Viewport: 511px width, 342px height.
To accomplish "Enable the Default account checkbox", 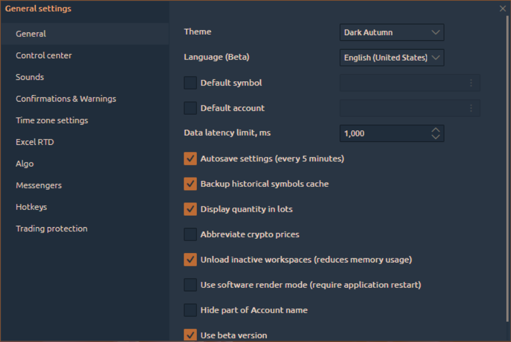I will pos(190,108).
